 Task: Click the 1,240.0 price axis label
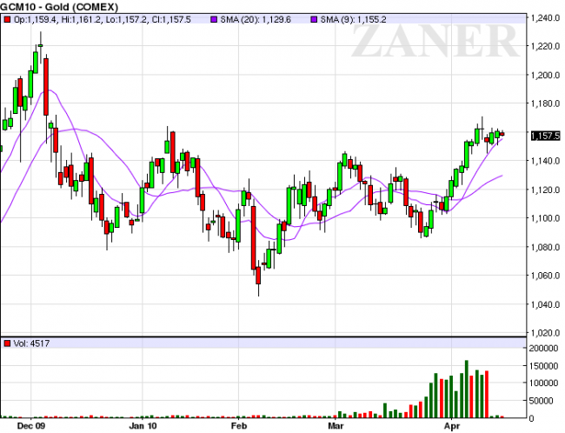coord(545,17)
